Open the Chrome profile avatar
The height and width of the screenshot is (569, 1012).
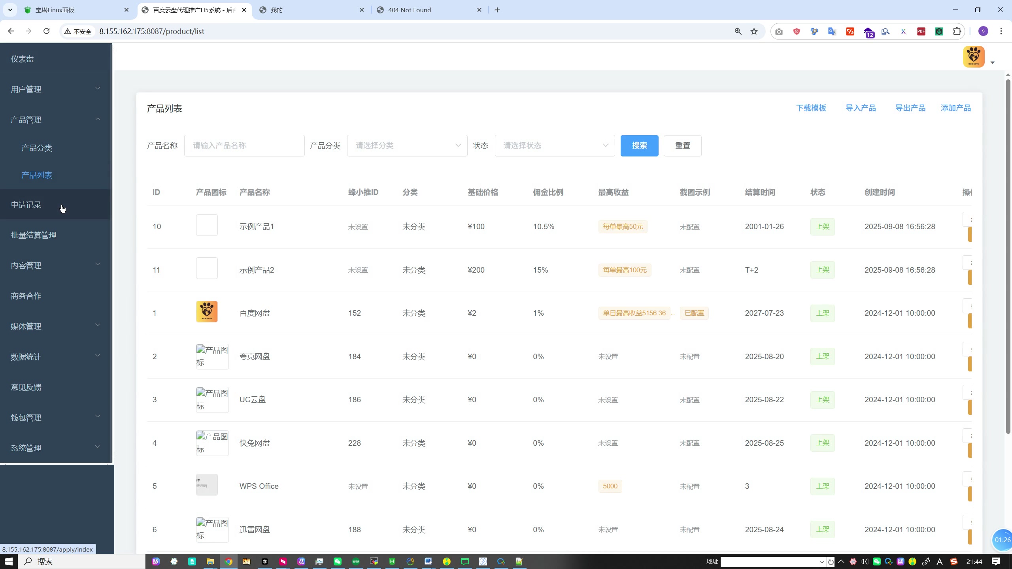point(983,31)
